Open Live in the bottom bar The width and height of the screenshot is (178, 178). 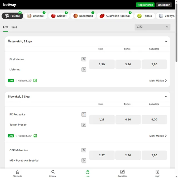(87, 173)
